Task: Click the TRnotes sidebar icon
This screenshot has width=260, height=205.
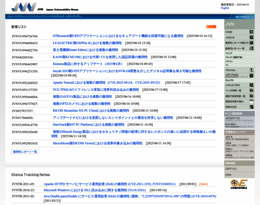Action: 251,70
